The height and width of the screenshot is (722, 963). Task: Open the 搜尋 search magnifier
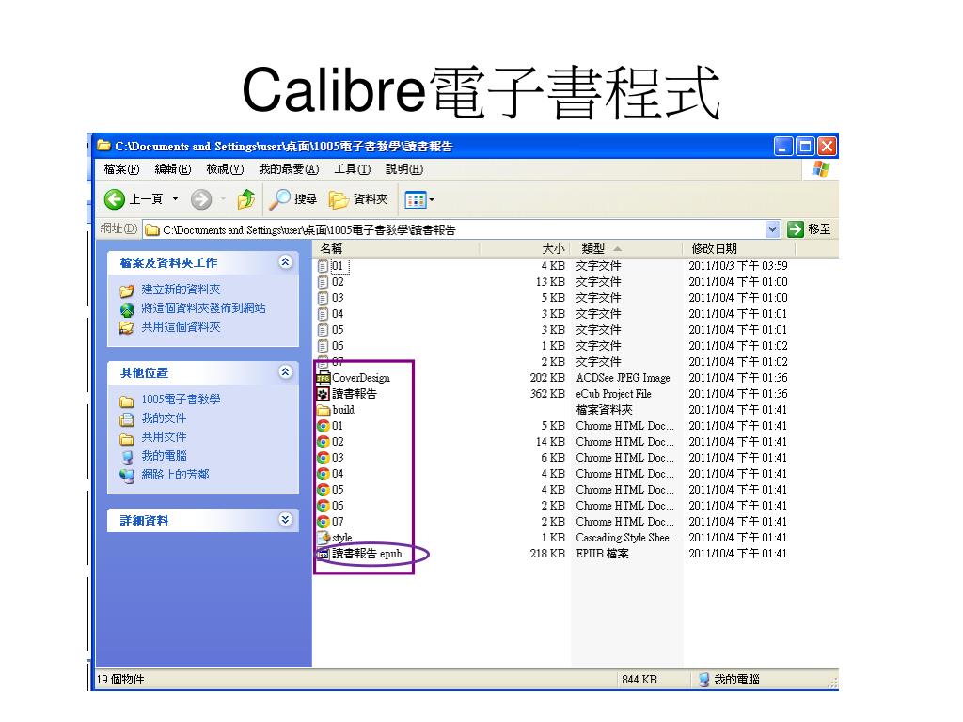point(279,199)
